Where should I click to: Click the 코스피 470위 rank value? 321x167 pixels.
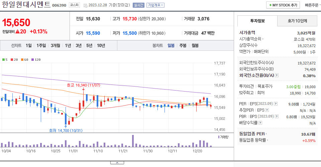click(304, 39)
